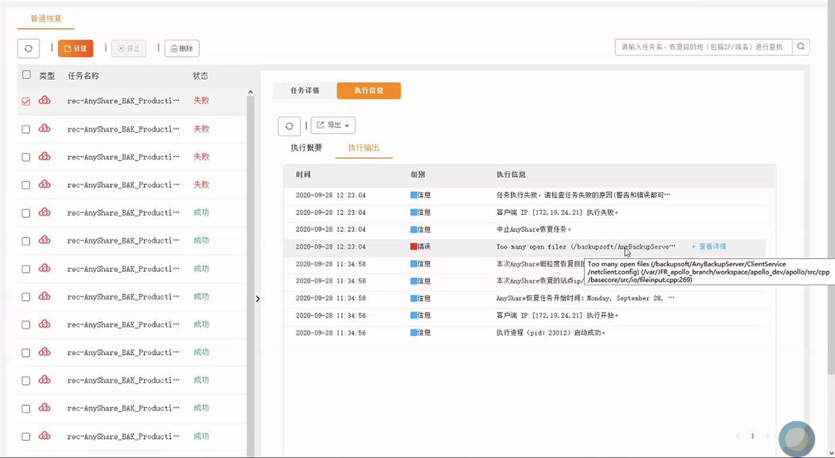Click the 执行信息 column header in output table

[x=511, y=175]
